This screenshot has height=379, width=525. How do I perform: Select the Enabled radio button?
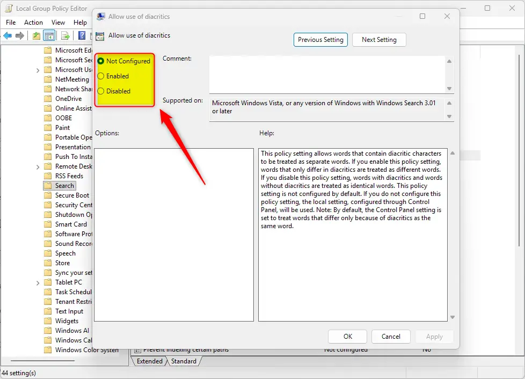click(x=101, y=76)
